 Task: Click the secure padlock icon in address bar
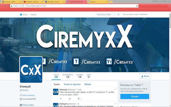click(12, 6)
